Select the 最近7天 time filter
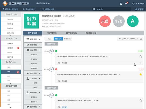 pos(58,39)
